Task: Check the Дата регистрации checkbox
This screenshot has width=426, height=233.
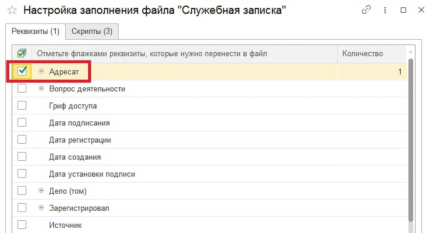Action: point(22,140)
